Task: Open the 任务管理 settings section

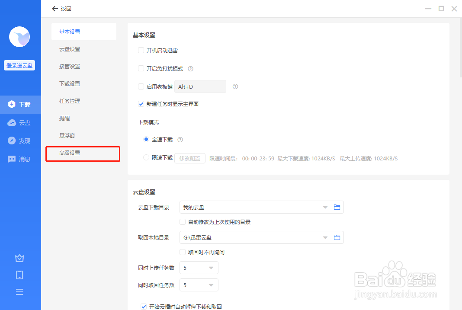Action: tap(70, 101)
